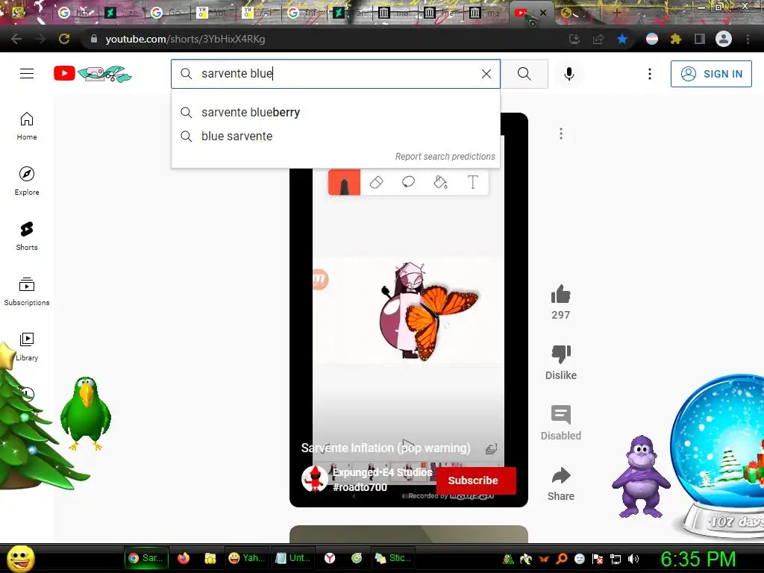
Task: Share the short via Share arrow
Action: point(561,475)
